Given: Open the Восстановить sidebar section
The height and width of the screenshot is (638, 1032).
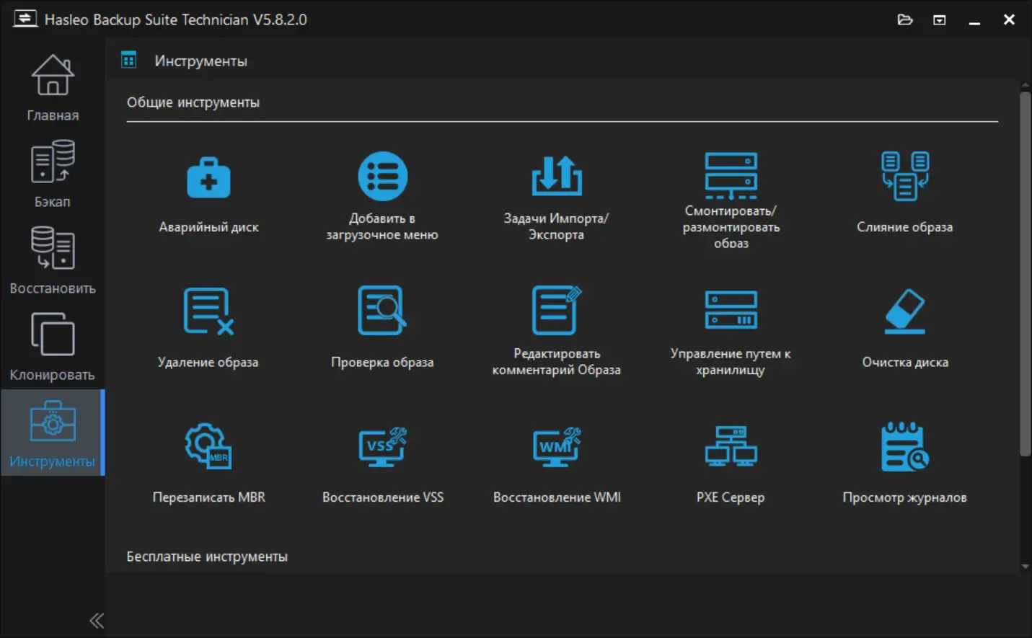Looking at the screenshot, I should pos(53,260).
